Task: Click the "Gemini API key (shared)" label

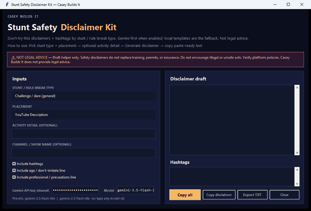Action: 30,191
